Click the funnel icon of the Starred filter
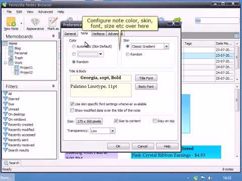The image size is (242, 181). click(x=6, y=99)
